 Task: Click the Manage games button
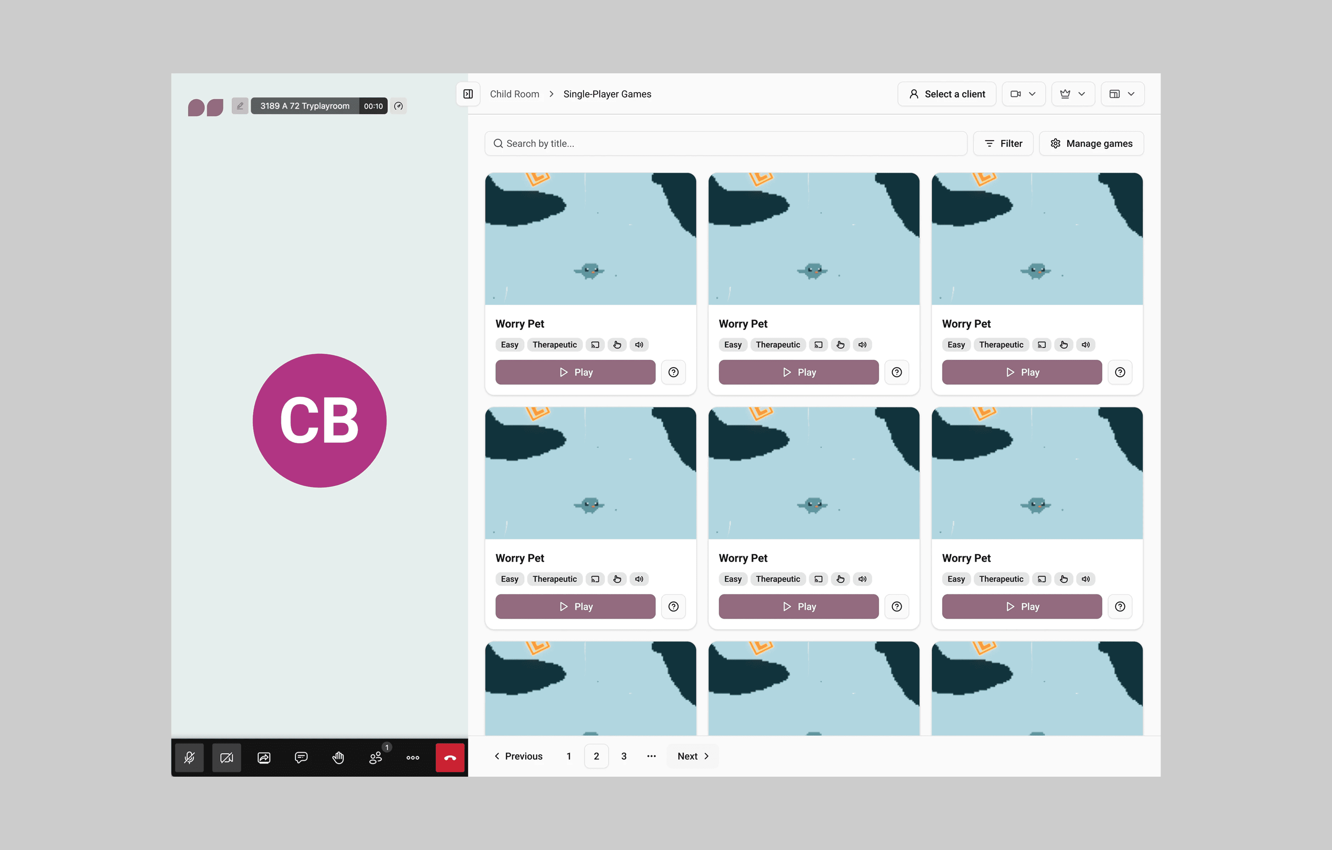coord(1091,143)
